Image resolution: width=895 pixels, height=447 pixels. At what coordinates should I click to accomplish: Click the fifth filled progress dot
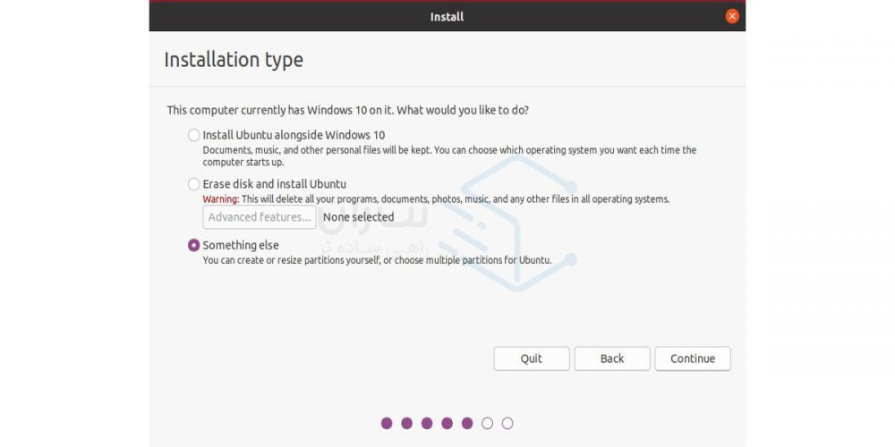[x=467, y=423]
